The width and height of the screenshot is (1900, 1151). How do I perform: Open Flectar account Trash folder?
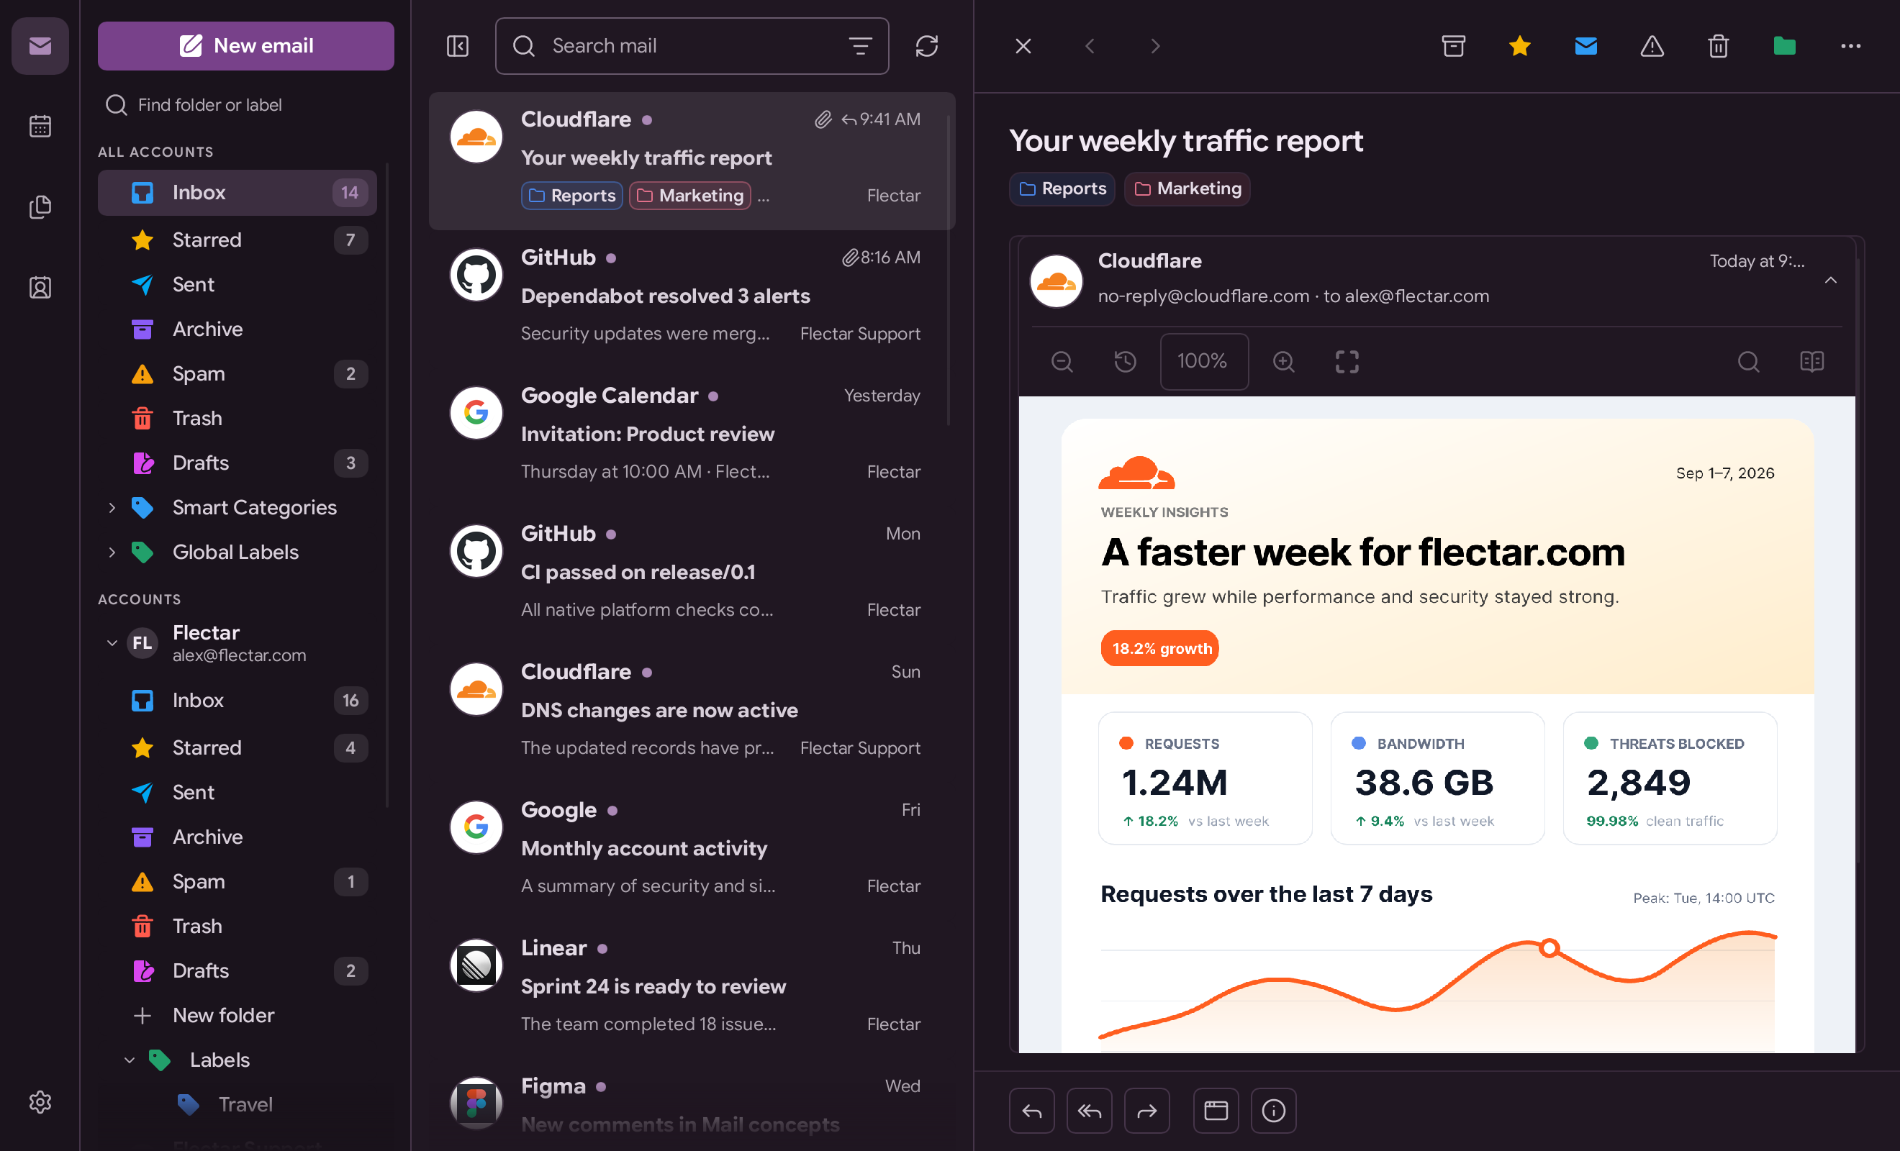(237, 926)
